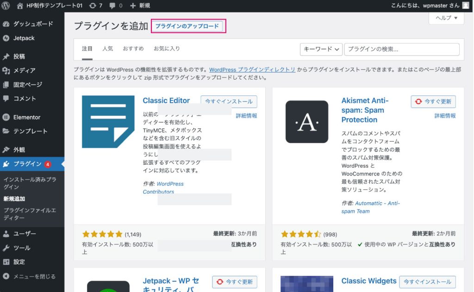Open 詳細情報 for Classic Editor
Viewport: 474px width, 292px height.
click(246, 116)
